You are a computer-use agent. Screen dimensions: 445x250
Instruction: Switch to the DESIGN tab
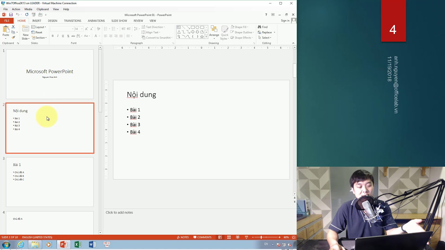52,21
